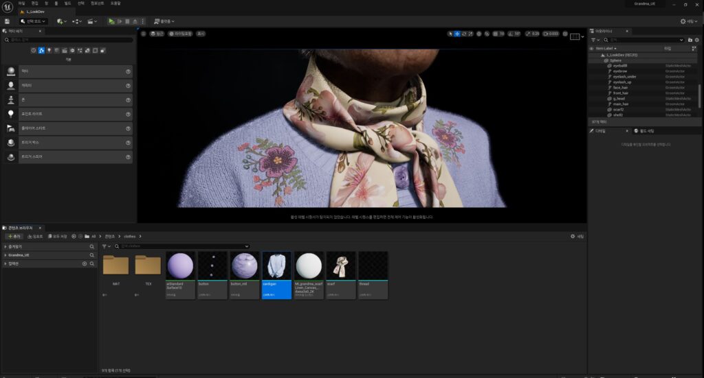Select the scarf asset thumbnail
The height and width of the screenshot is (378, 704).
[x=340, y=265]
